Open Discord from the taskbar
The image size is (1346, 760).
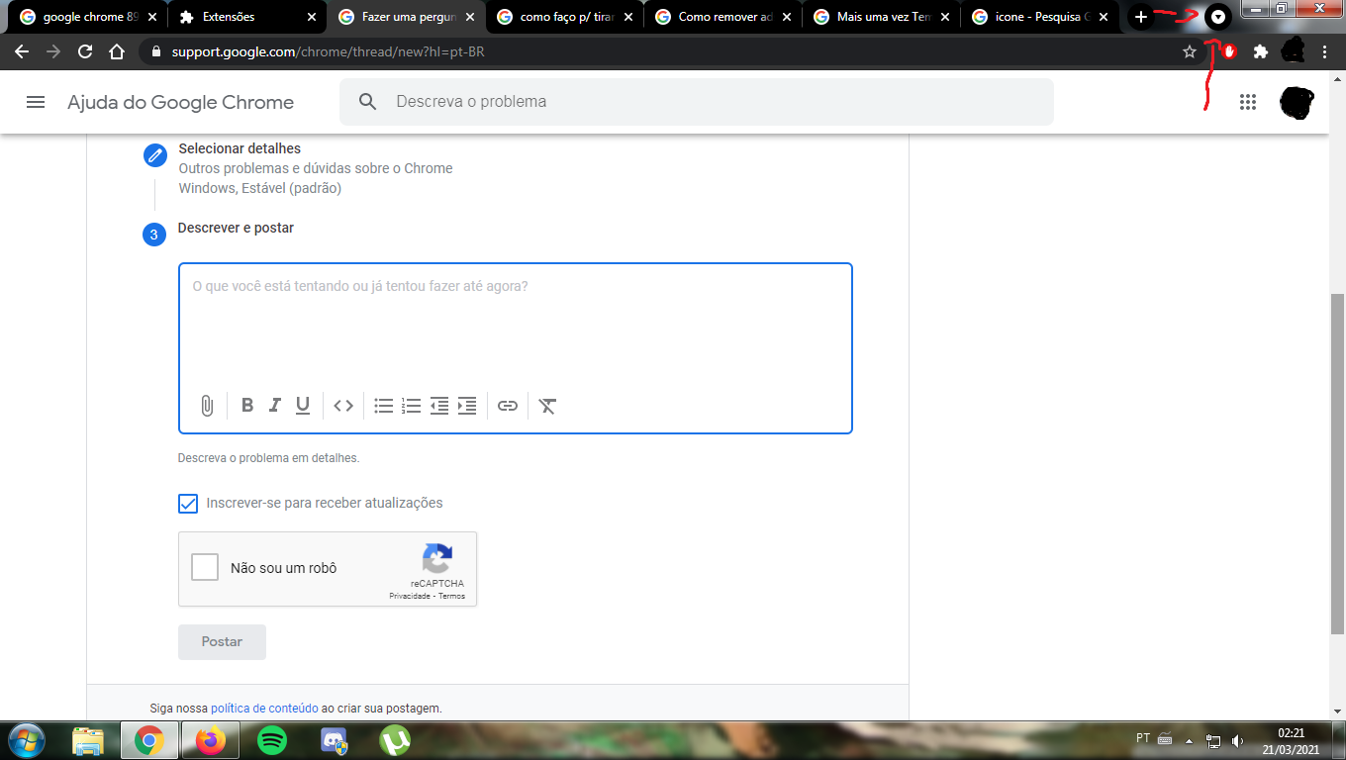pyautogui.click(x=334, y=739)
